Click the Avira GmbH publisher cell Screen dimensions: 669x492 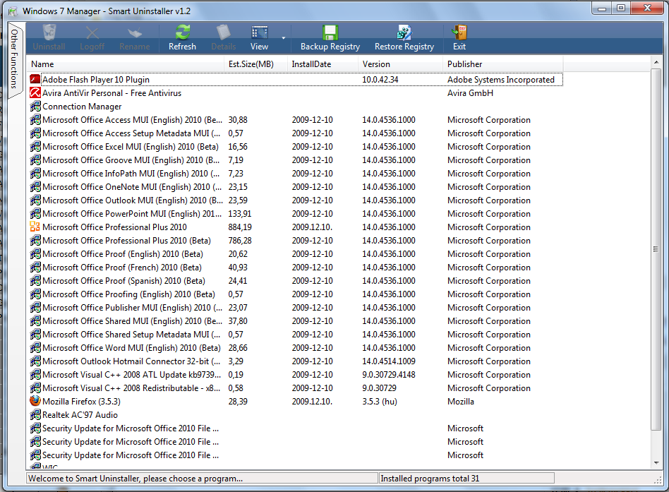point(470,92)
